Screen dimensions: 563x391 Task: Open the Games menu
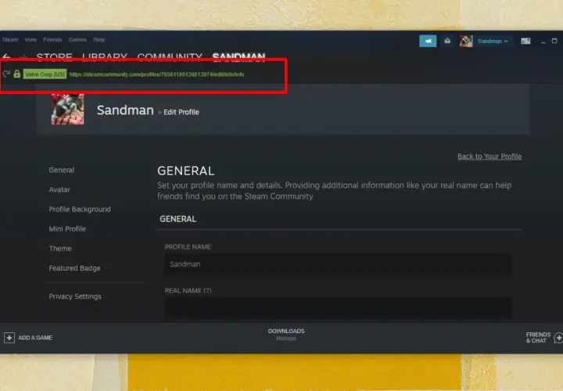pyautogui.click(x=77, y=40)
